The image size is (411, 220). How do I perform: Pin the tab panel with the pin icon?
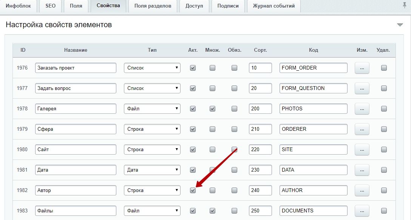405,6
